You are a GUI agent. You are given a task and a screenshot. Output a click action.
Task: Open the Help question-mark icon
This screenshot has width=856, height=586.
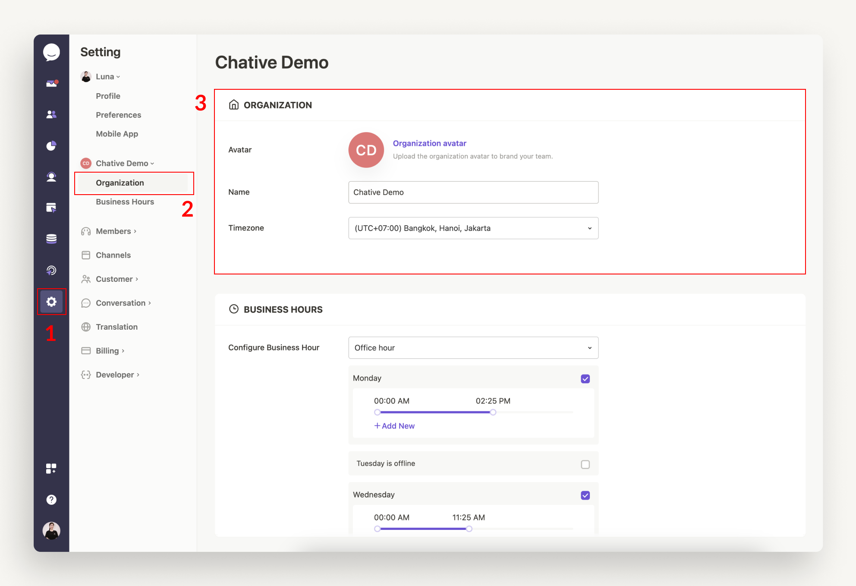[x=51, y=499]
